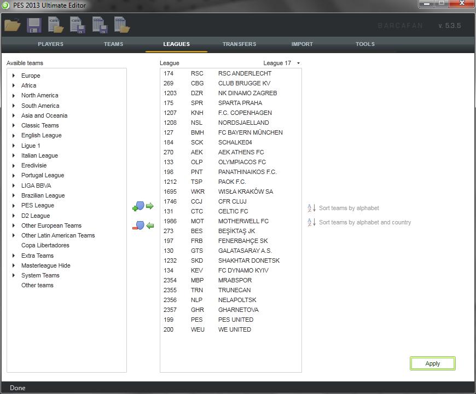Expand the Eredivisie node
The width and height of the screenshot is (476, 394).
click(14, 165)
